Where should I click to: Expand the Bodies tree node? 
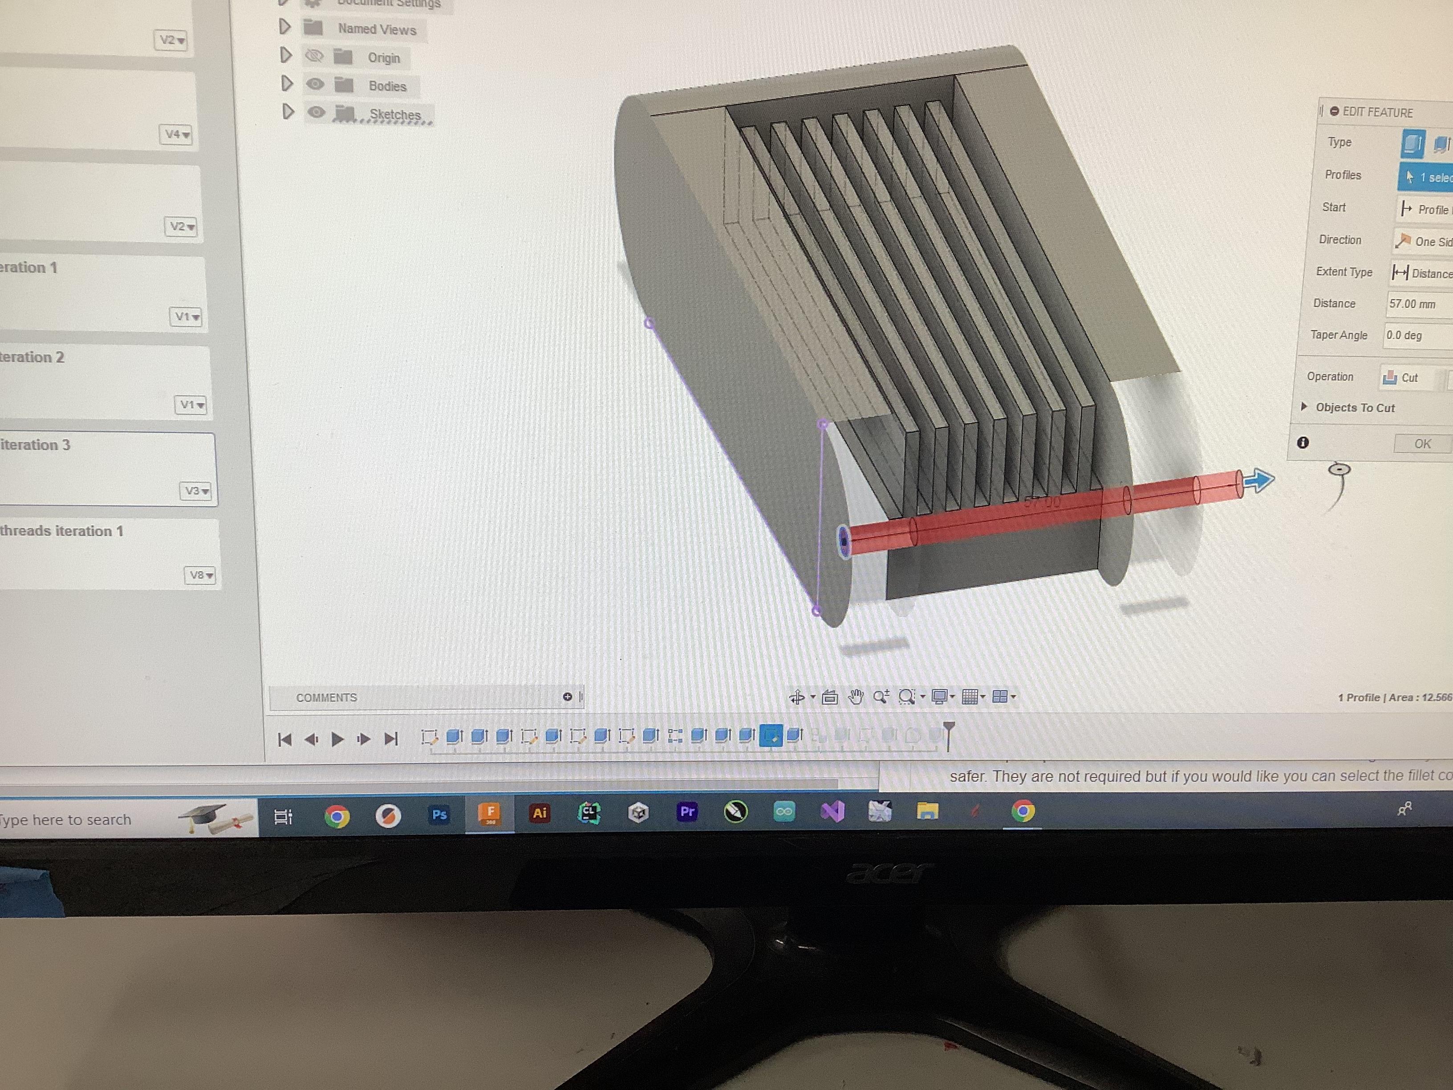[x=286, y=83]
